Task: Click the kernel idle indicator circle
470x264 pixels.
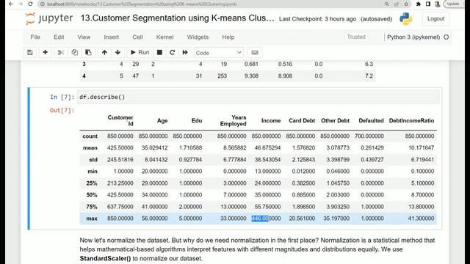Action: click(x=446, y=37)
